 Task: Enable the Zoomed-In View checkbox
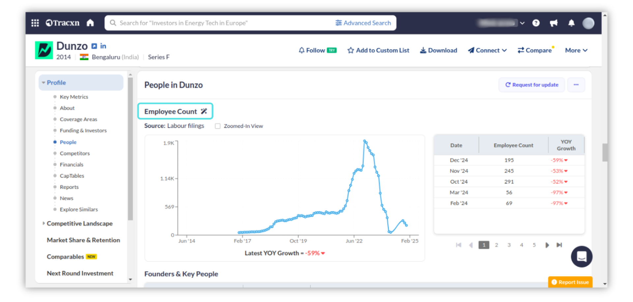pos(218,126)
